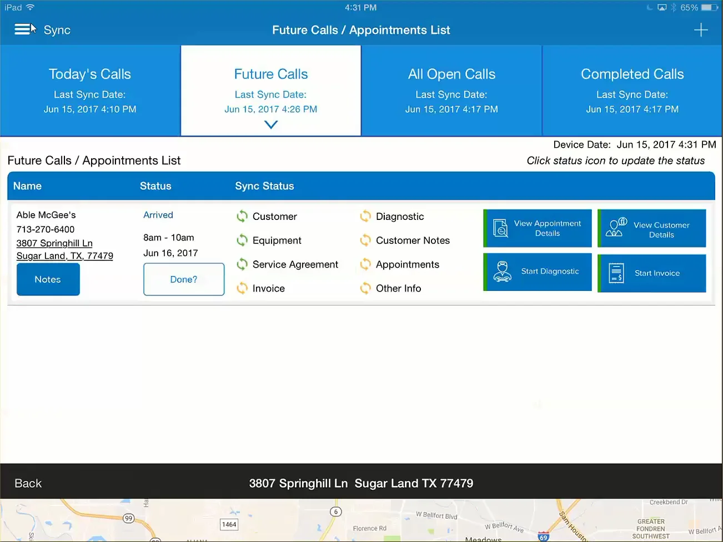Open View Customer Details

click(652, 228)
